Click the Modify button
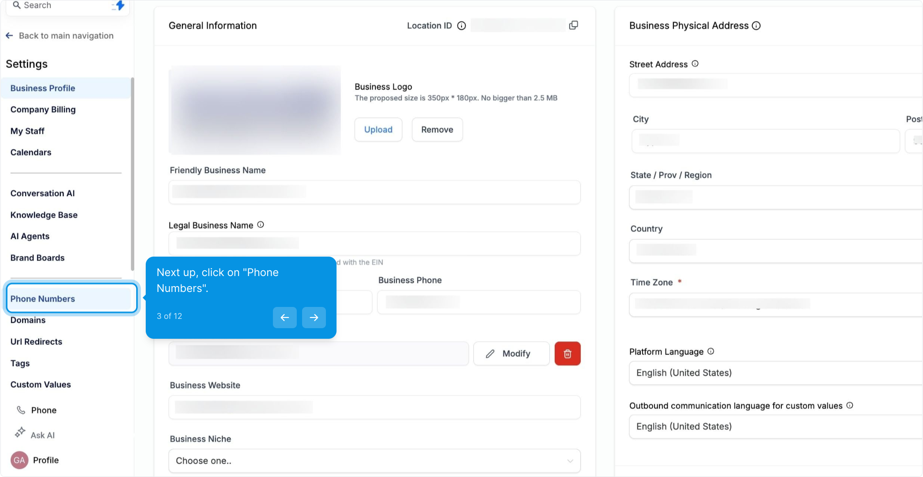Screen dimensions: 923x477 (511, 353)
